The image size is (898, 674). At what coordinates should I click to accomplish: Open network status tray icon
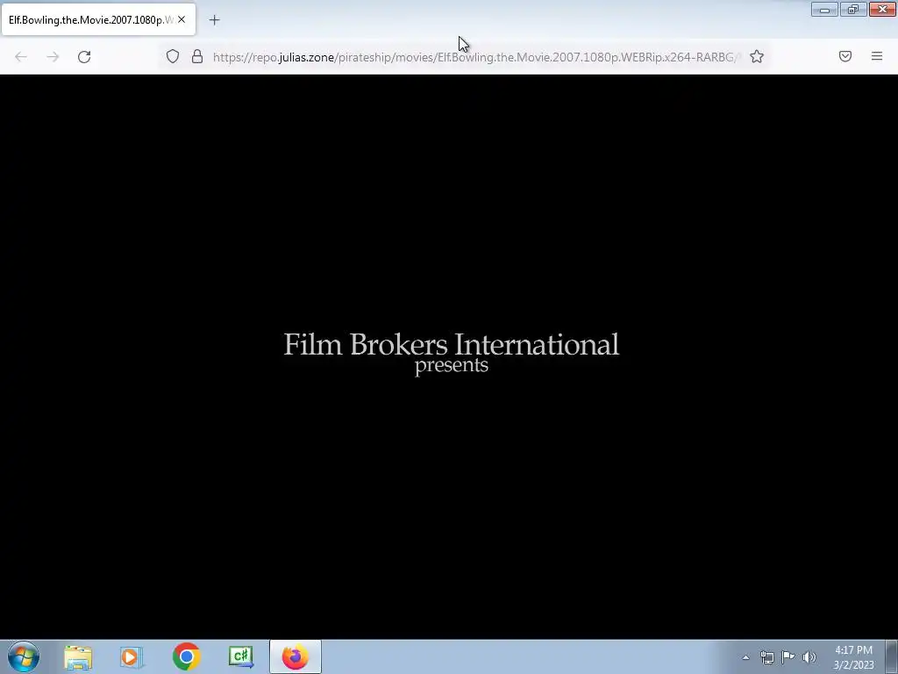click(766, 657)
